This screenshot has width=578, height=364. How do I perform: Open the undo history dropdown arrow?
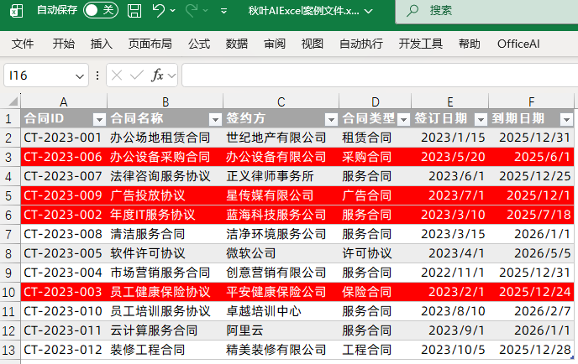tap(173, 11)
